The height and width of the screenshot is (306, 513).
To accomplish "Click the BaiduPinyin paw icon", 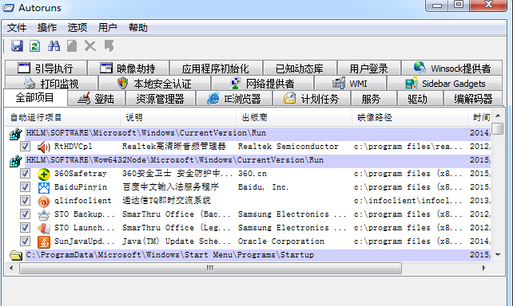I will click(x=43, y=187).
